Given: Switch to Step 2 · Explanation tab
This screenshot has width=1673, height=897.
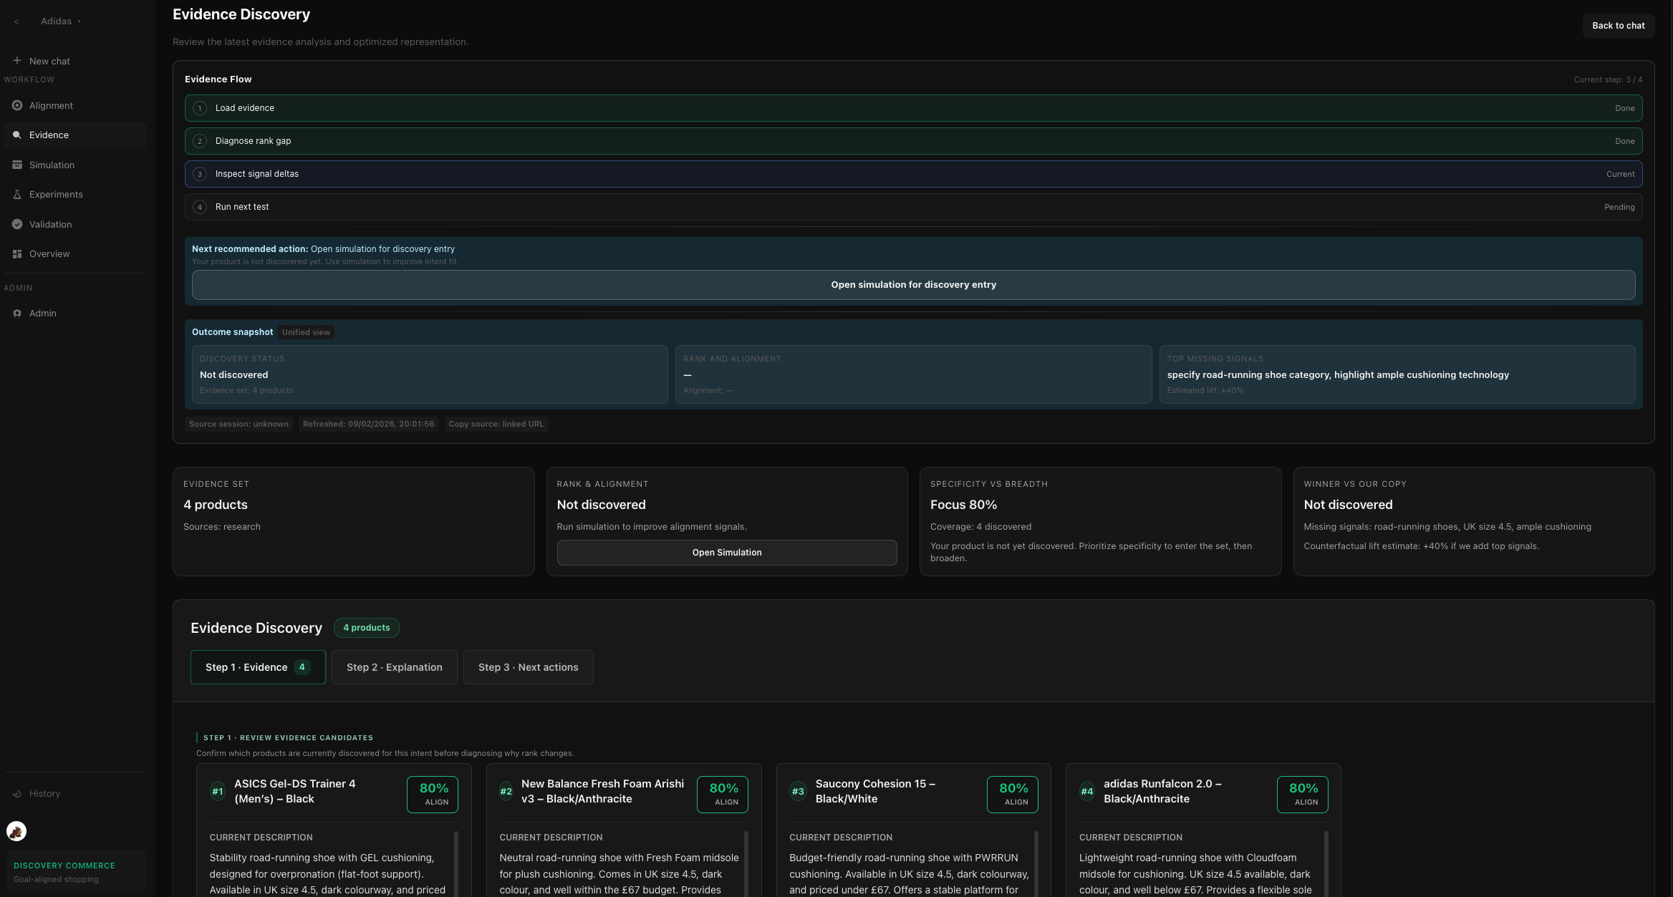Looking at the screenshot, I should [x=394, y=667].
